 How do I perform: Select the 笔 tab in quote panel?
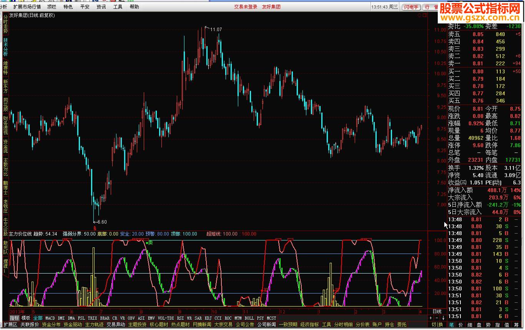coord(452,325)
